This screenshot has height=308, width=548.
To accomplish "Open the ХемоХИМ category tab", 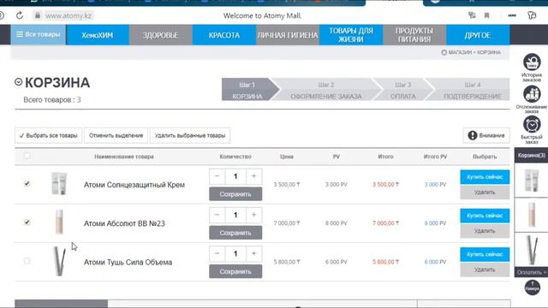I will [x=98, y=35].
